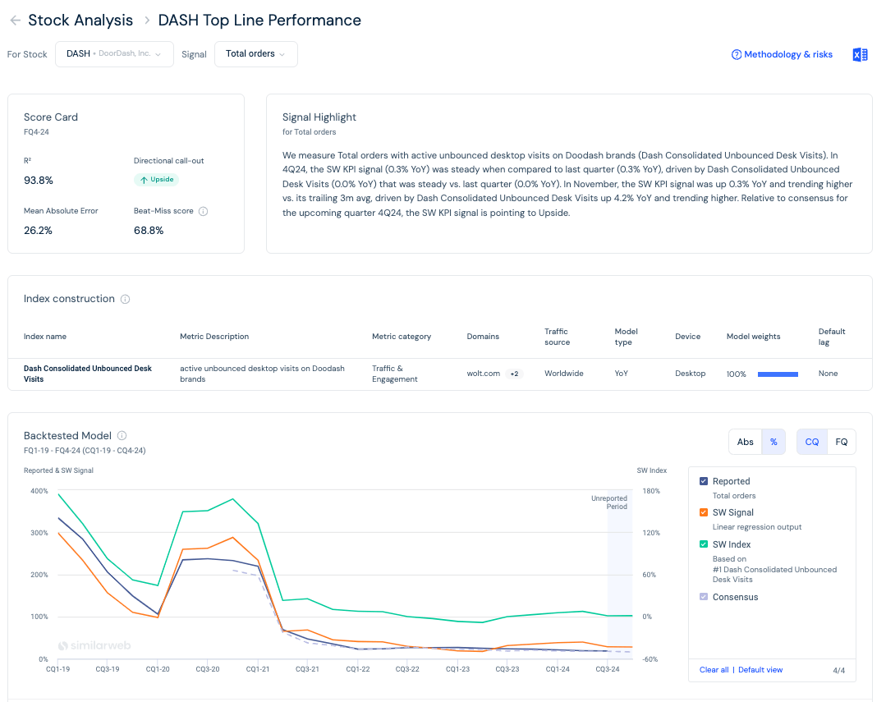The width and height of the screenshot is (886, 702).
Task: Uncheck the Reported series checkbox
Action: [704, 482]
